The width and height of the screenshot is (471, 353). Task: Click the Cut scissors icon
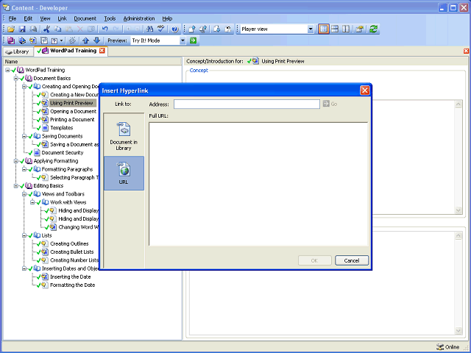[x=46, y=29]
